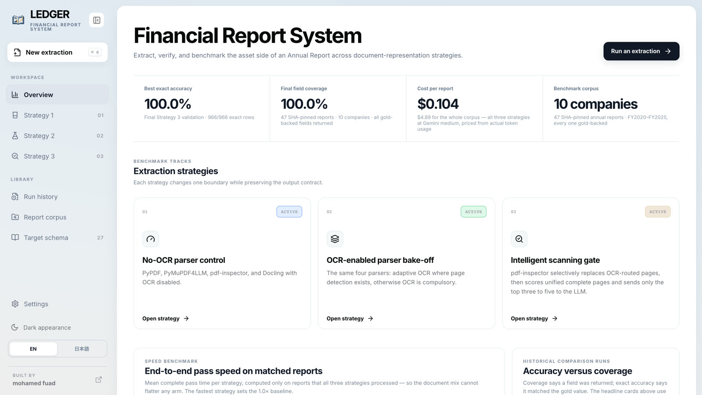Image resolution: width=702 pixels, height=395 pixels.
Task: Open the Overview workspace page
Action: coord(57,94)
